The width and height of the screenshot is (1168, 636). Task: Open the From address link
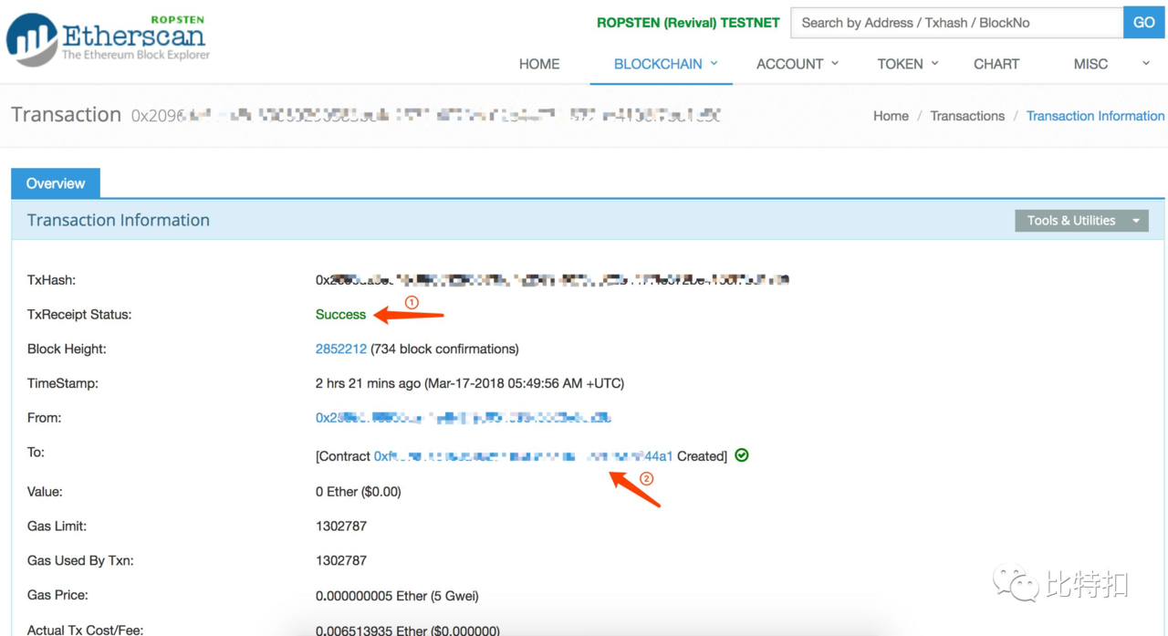click(x=464, y=418)
